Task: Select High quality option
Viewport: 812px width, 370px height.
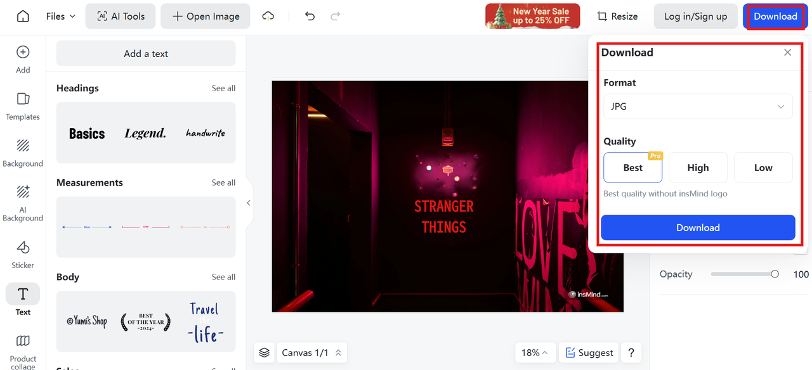Action: pos(698,168)
